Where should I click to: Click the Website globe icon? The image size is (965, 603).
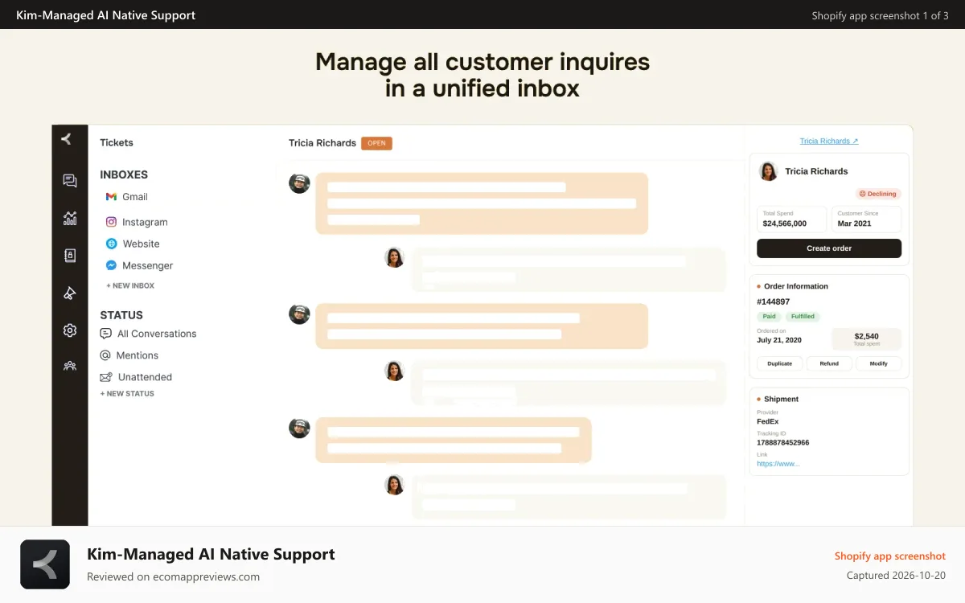pos(111,244)
